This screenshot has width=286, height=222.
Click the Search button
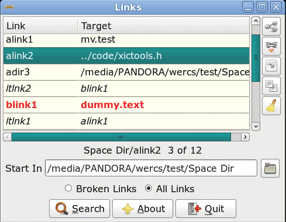point(80,209)
